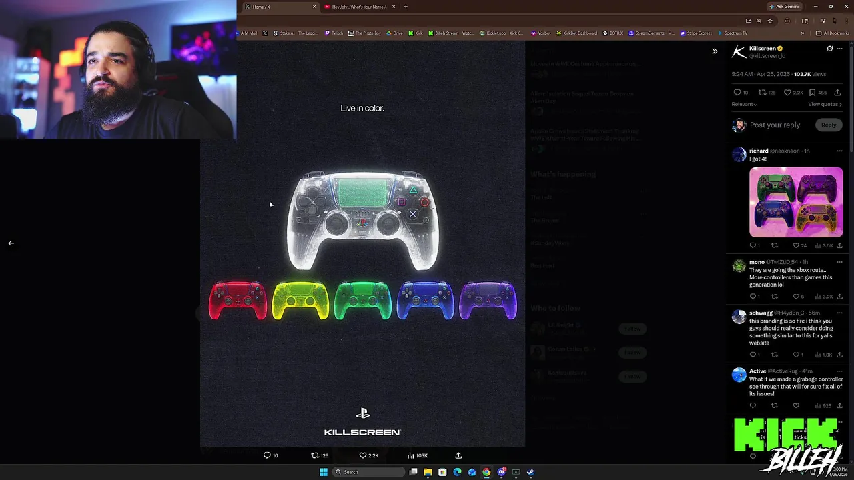Open a new browser tab

click(x=406, y=7)
